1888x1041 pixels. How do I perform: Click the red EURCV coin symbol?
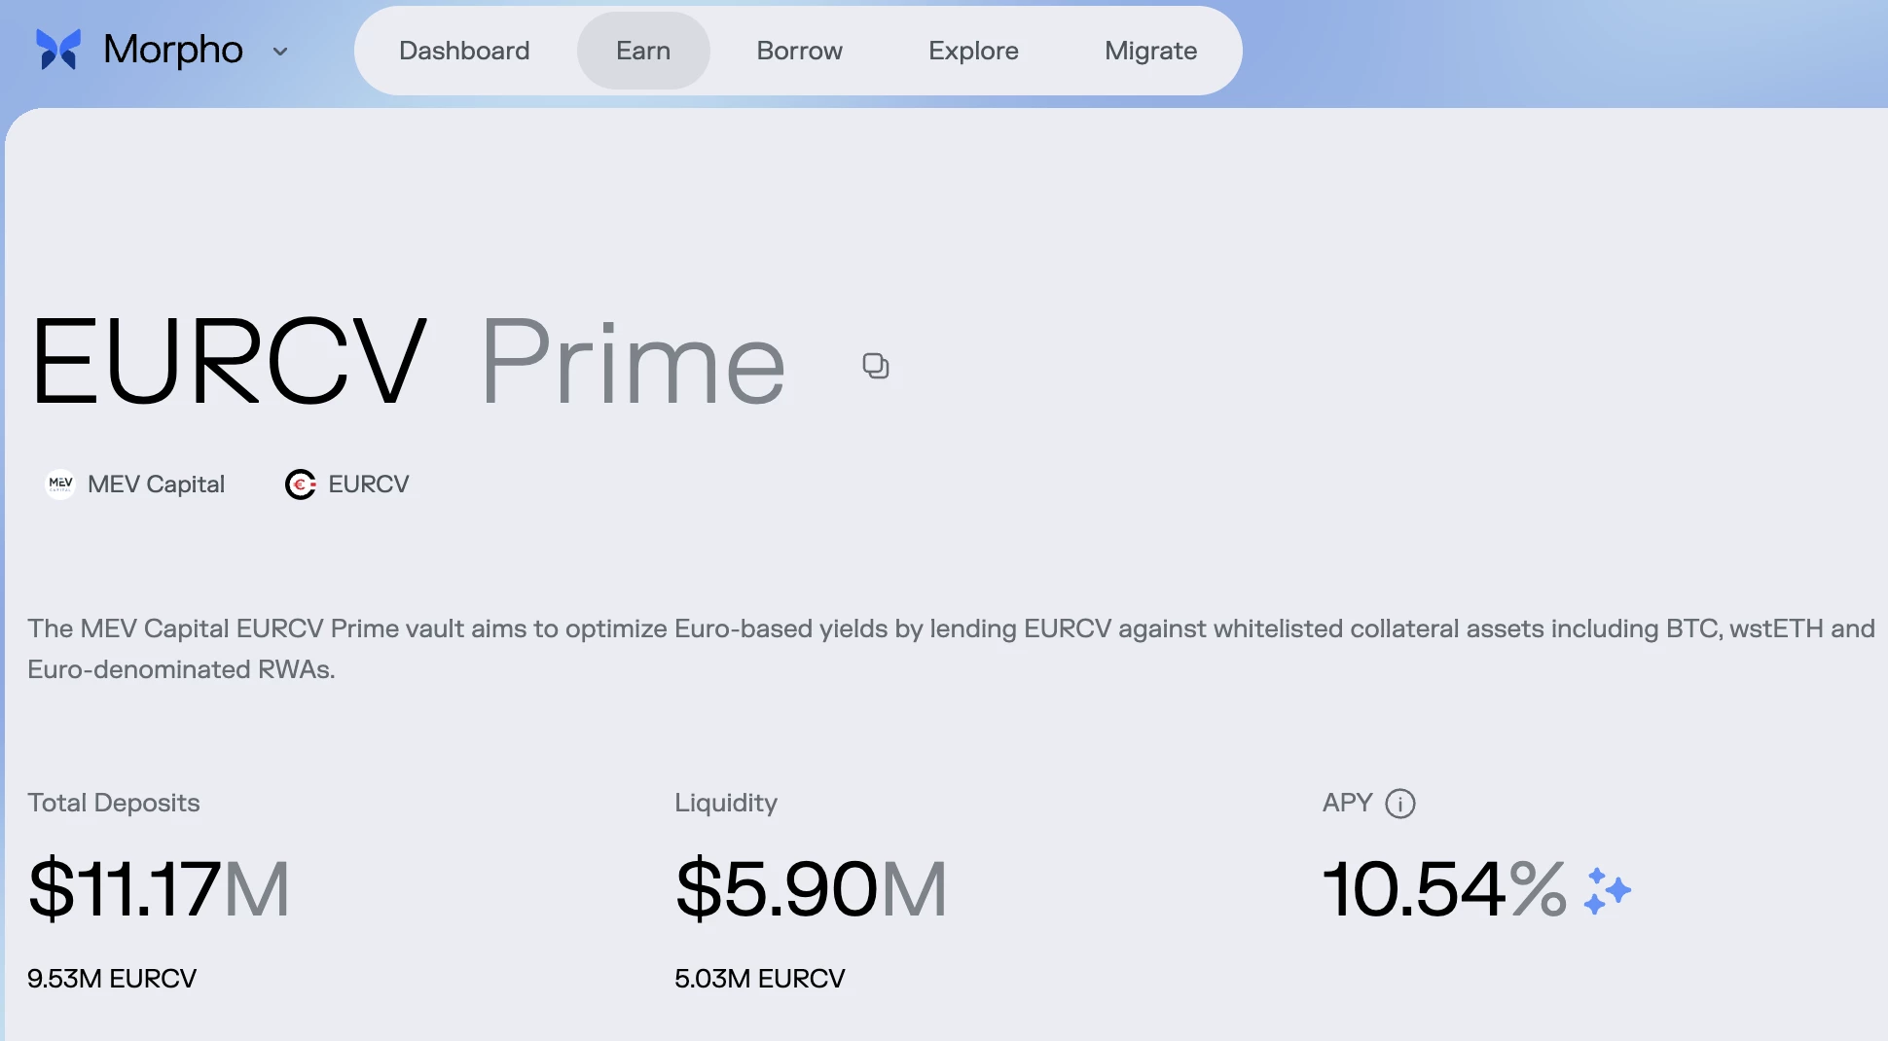coord(302,484)
